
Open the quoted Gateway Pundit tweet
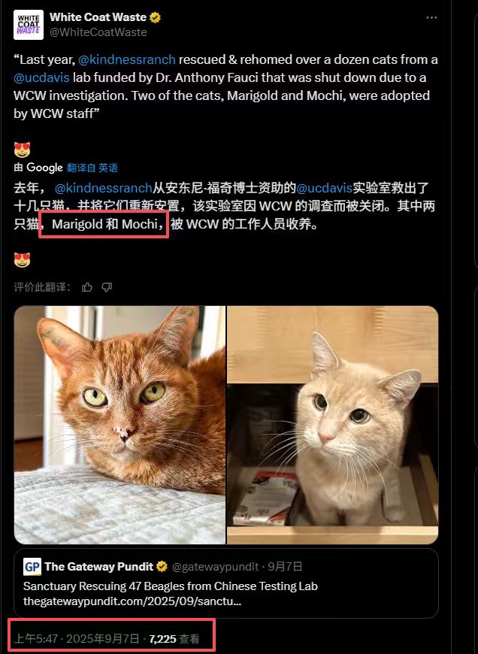(x=226, y=583)
